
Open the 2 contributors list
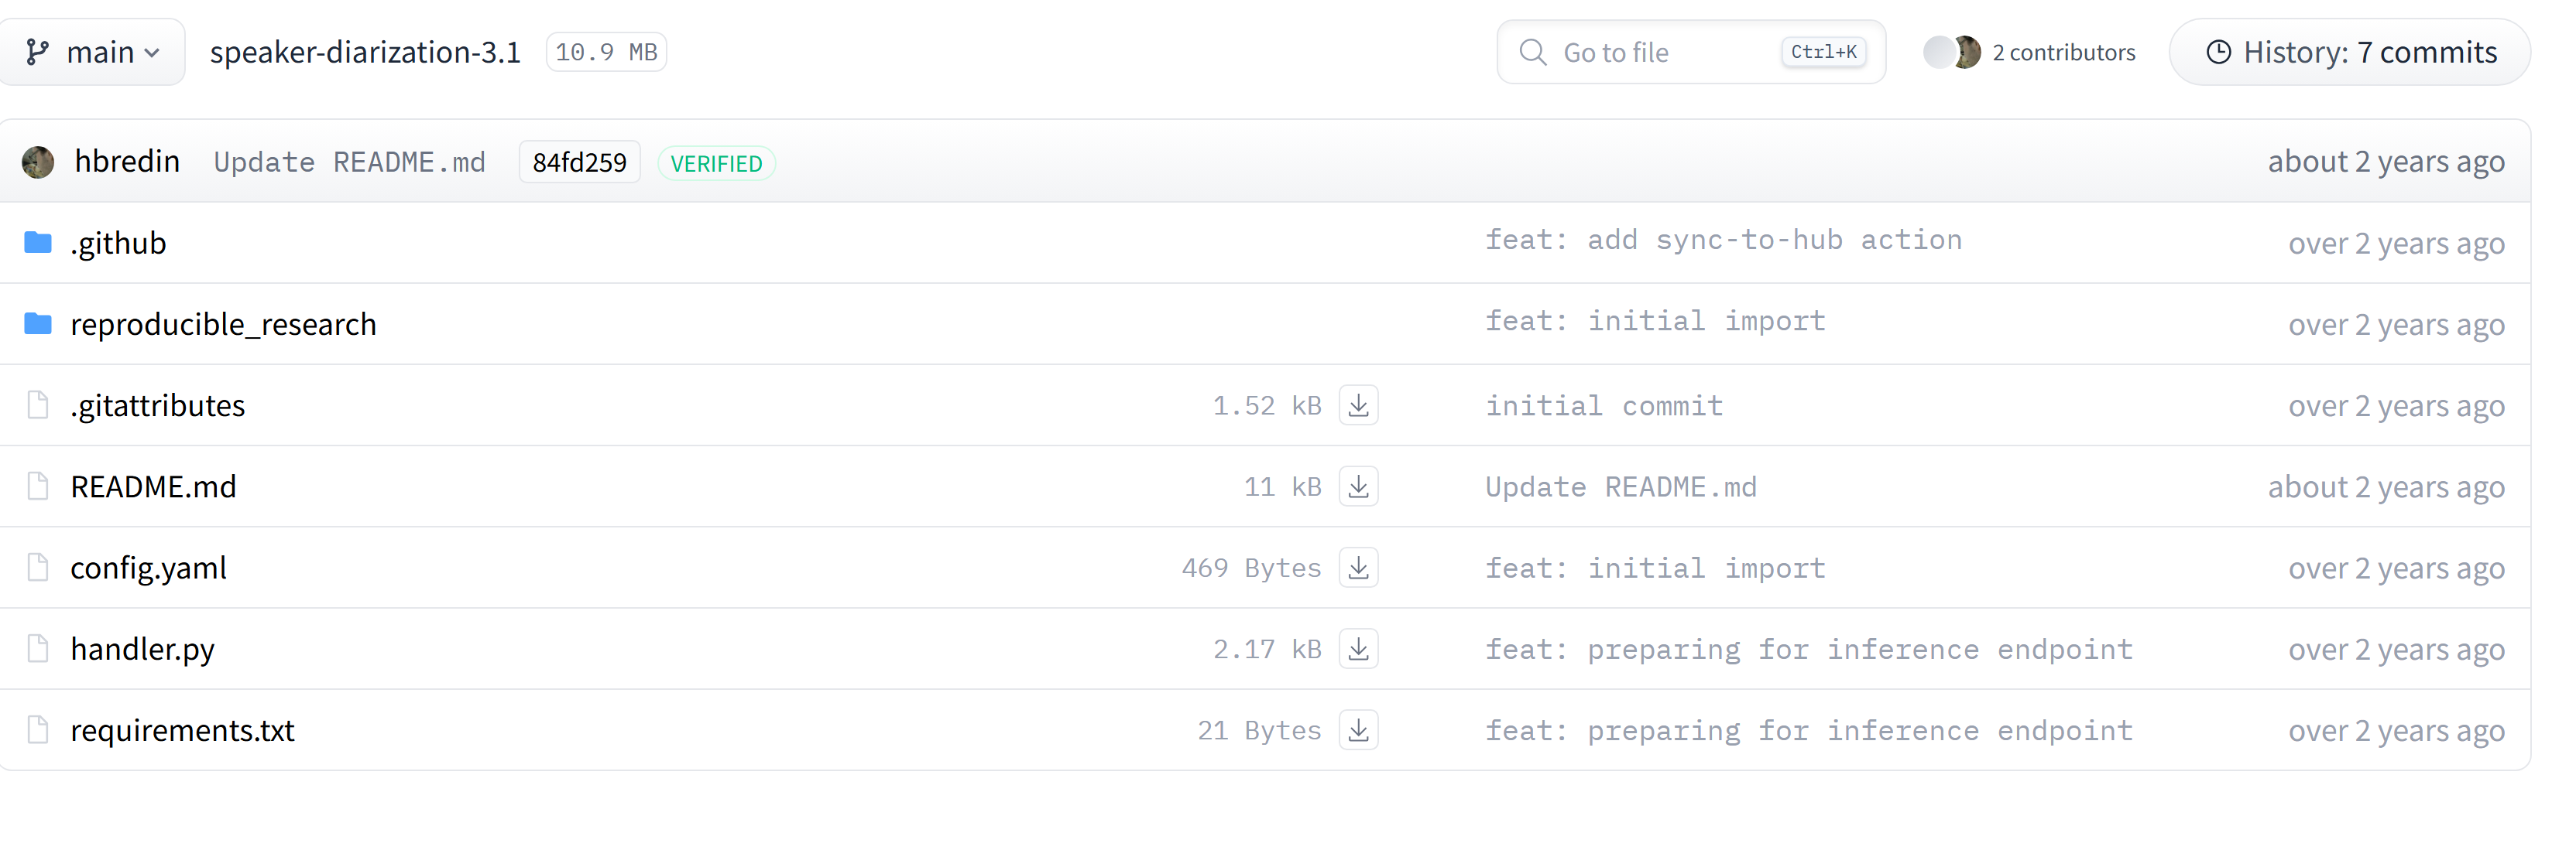click(2063, 52)
